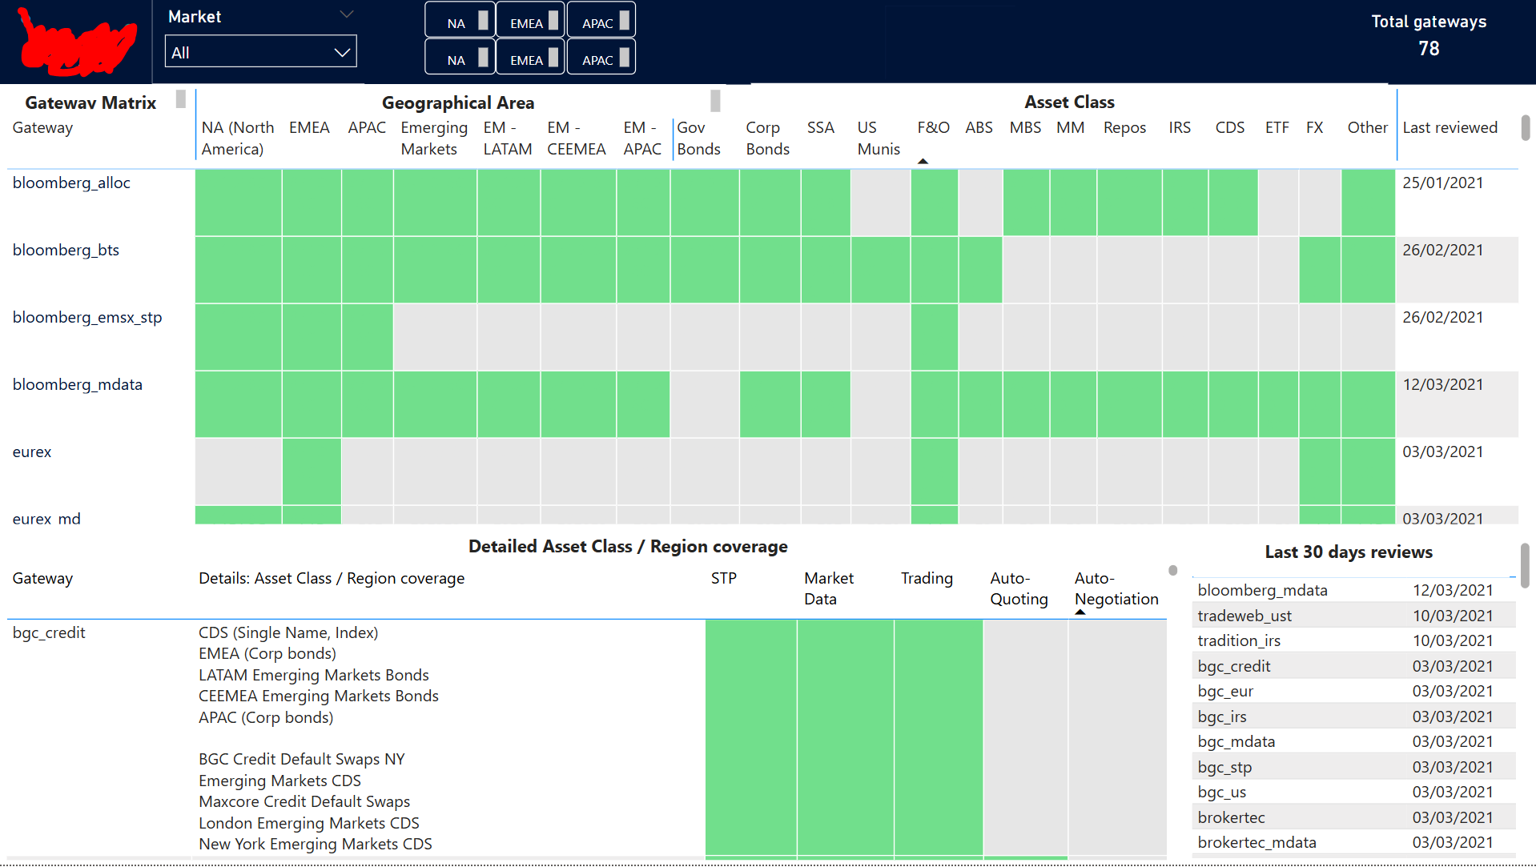
Task: Toggle the bottom-row APAC region slicer
Action: [x=601, y=58]
